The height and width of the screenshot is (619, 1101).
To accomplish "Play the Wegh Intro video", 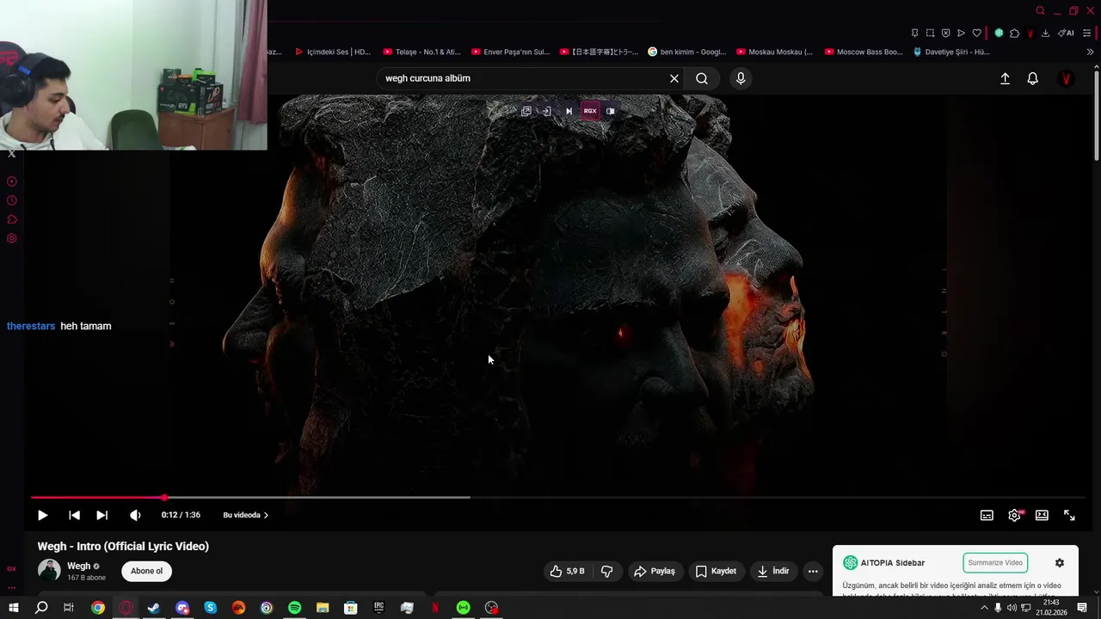I will point(42,515).
